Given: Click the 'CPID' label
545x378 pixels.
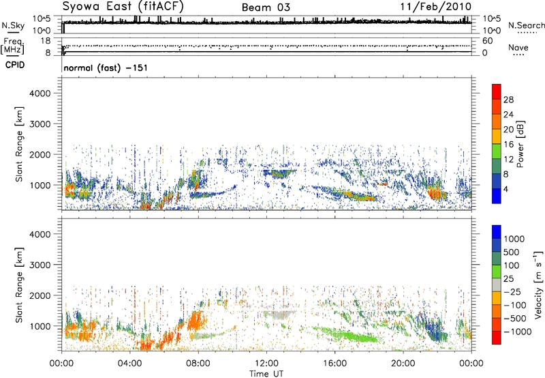Looking at the screenshot, I should 15,65.
